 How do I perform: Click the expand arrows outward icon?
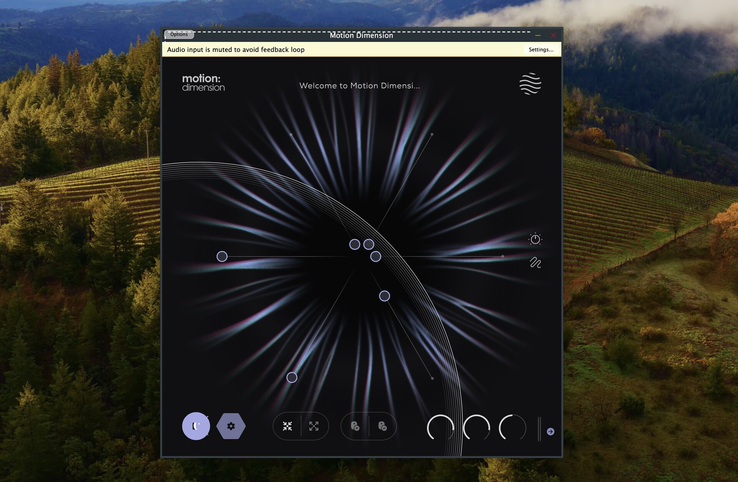(314, 426)
